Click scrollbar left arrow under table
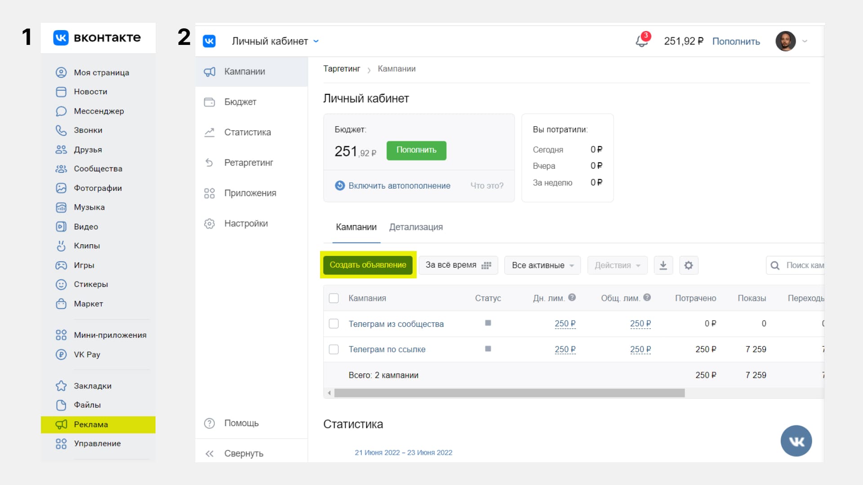863x485 pixels. 329,393
